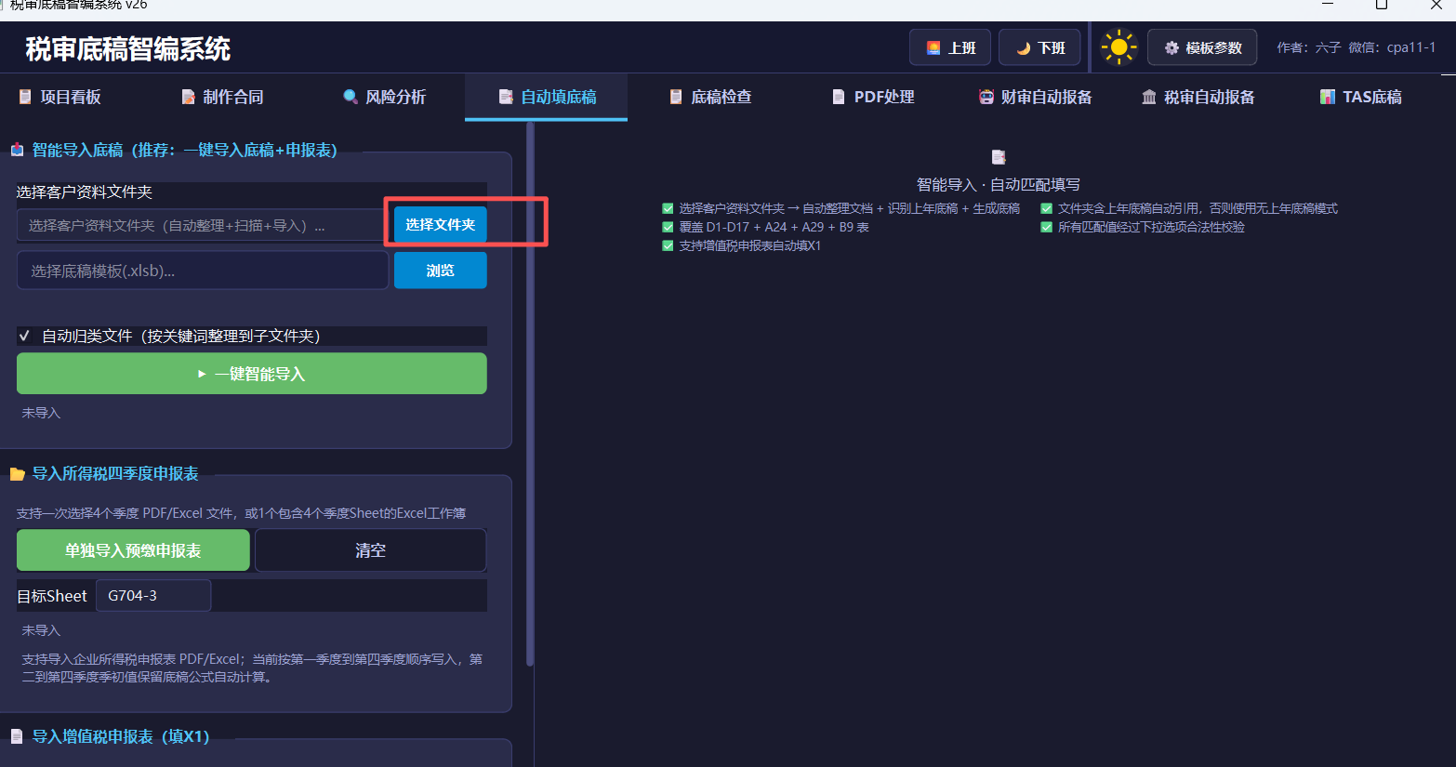The width and height of the screenshot is (1456, 767).
Task: Click the 税审底稿智编系统 title
Action: point(127,48)
